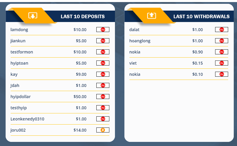Click Perfect Money icon beside hoanglong withdrawal
Image resolution: width=237 pixels, height=146 pixels.
(222, 41)
